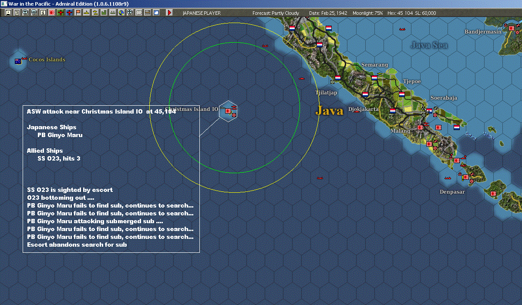Click the Cocos Islands map label
Viewport: 522px width, 305px height.
47,60
